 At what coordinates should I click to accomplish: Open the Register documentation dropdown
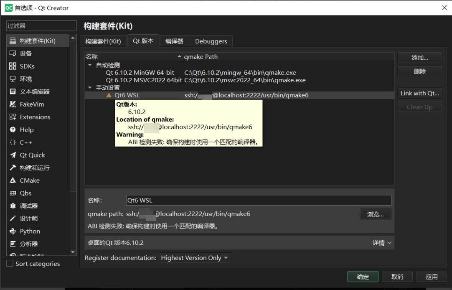[195, 258]
